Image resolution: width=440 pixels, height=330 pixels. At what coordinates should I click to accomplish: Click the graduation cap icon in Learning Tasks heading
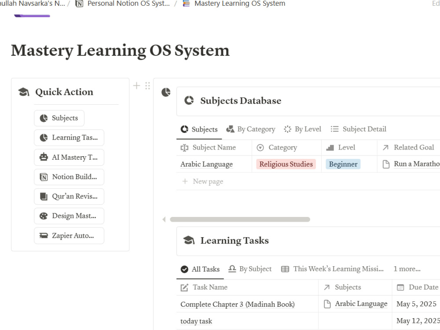click(x=189, y=240)
